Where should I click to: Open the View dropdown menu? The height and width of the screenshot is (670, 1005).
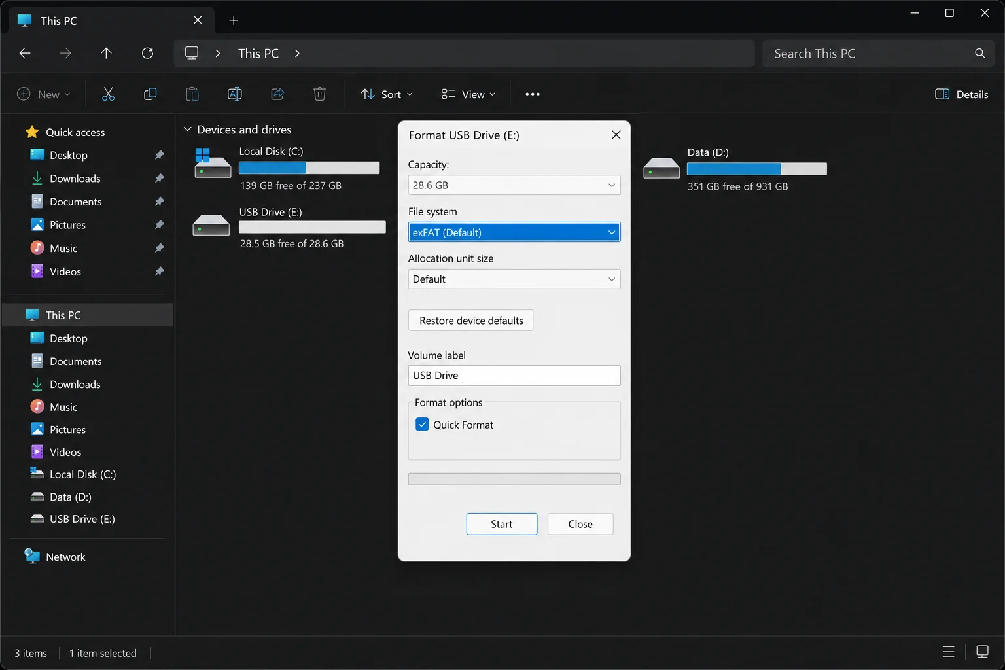(x=468, y=94)
